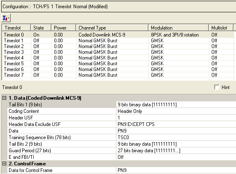Image resolution: width=236 pixels, height=174 pixels.
Task: Click the Multislot column header
Action: 221,28
